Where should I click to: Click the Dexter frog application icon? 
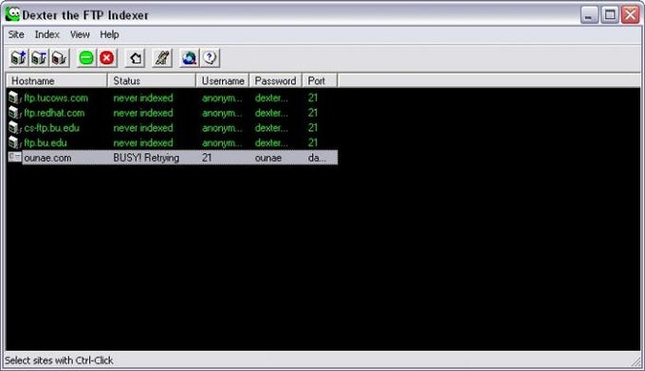coord(12,14)
